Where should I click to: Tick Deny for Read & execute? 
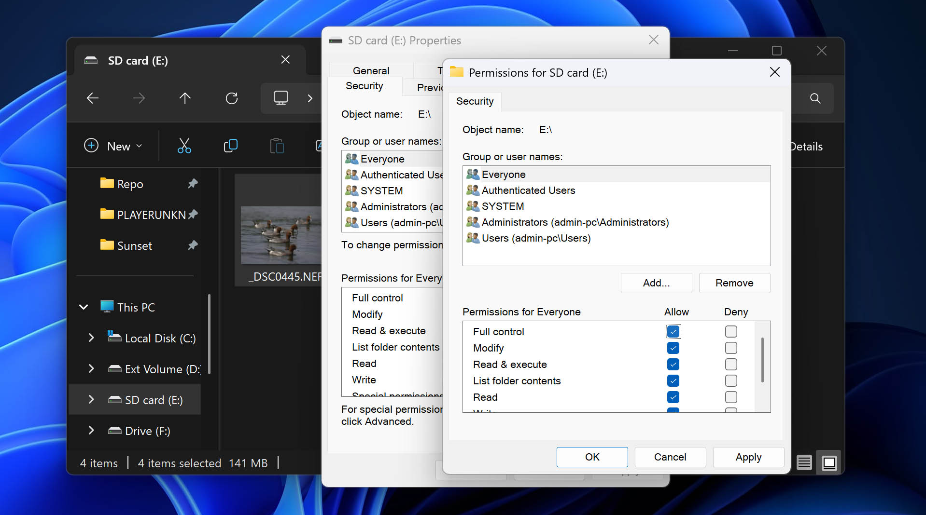pyautogui.click(x=731, y=365)
